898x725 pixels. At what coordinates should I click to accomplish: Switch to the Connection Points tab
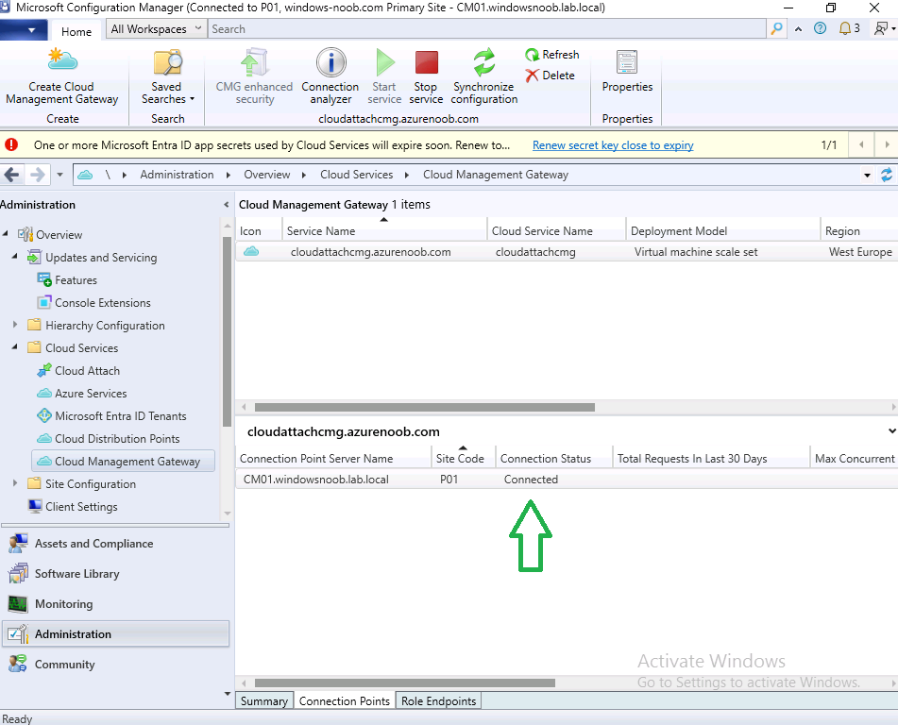click(345, 701)
